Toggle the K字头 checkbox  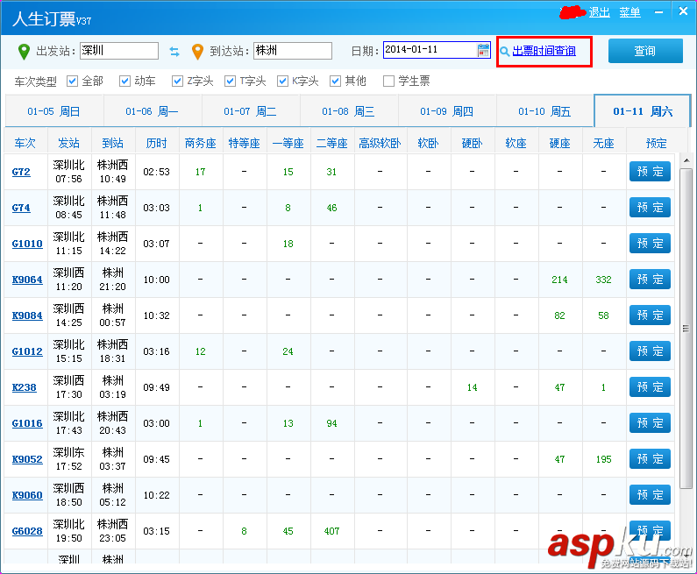click(282, 81)
